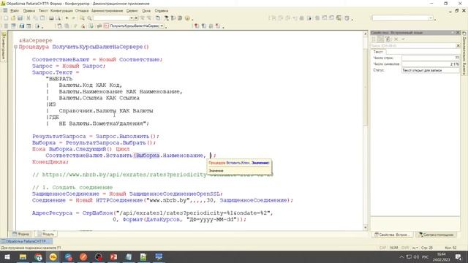This screenshot has height=263, width=468.
Task: Select the Текст tab in properties panel
Action: click(x=378, y=52)
